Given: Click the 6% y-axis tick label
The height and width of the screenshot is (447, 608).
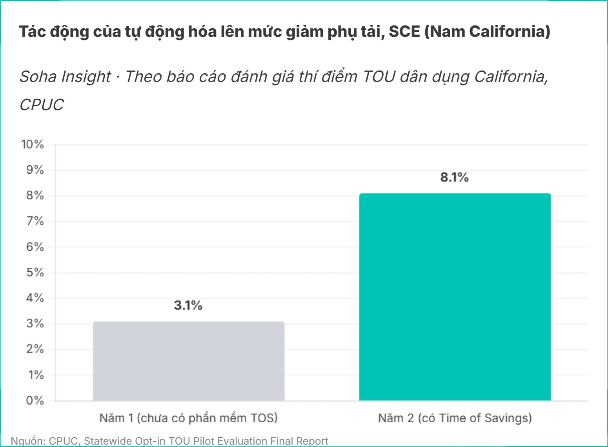Looking at the screenshot, I should click(x=35, y=247).
